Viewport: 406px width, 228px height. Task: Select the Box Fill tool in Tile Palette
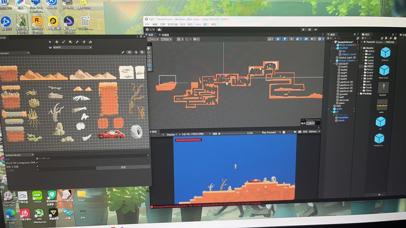70,42
